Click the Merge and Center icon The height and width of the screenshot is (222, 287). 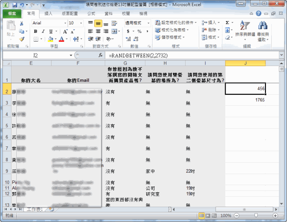[114, 31]
